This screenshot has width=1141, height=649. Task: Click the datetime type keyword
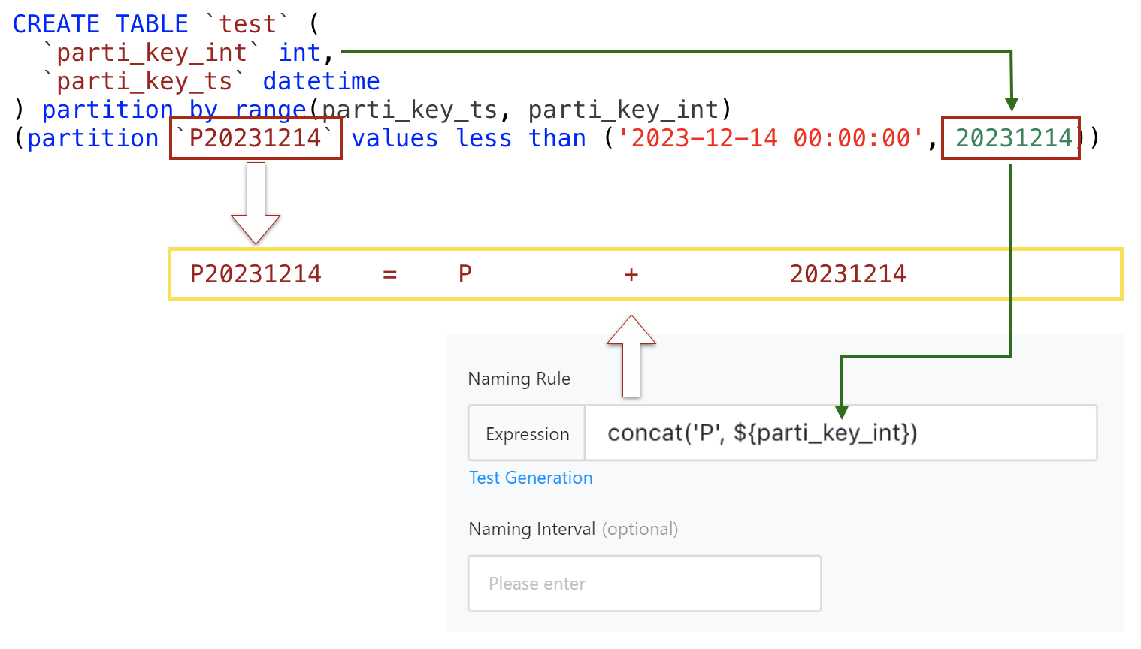(321, 81)
